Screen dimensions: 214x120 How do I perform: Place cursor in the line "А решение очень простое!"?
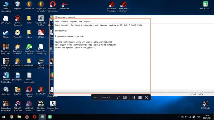pyautogui.click(x=70, y=36)
